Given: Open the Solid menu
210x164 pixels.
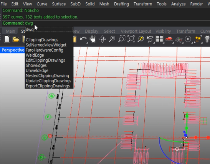Looking at the screenshot, I should coord(90,4).
